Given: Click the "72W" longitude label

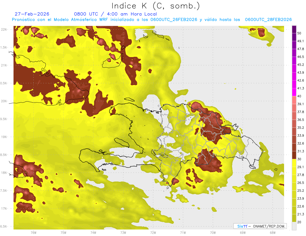Looking at the screenshot, I should (153, 233).
